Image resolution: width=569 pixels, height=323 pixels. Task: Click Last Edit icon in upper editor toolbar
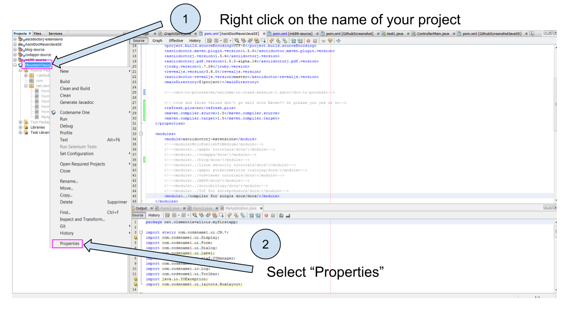click(x=209, y=41)
